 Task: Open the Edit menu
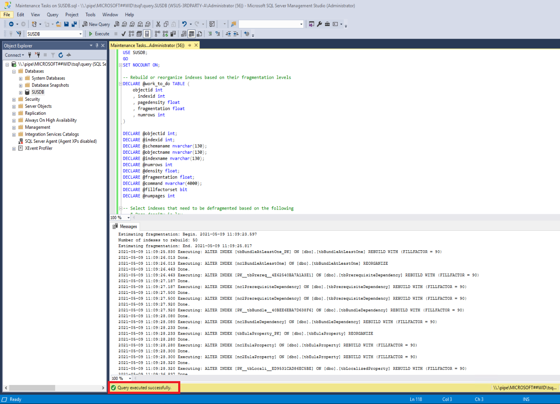pyautogui.click(x=20, y=14)
